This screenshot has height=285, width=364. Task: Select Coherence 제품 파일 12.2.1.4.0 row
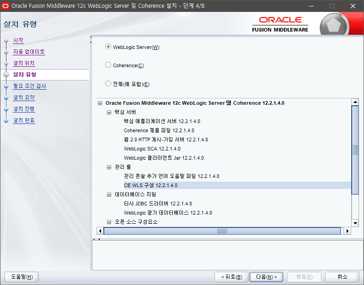pyautogui.click(x=159, y=130)
